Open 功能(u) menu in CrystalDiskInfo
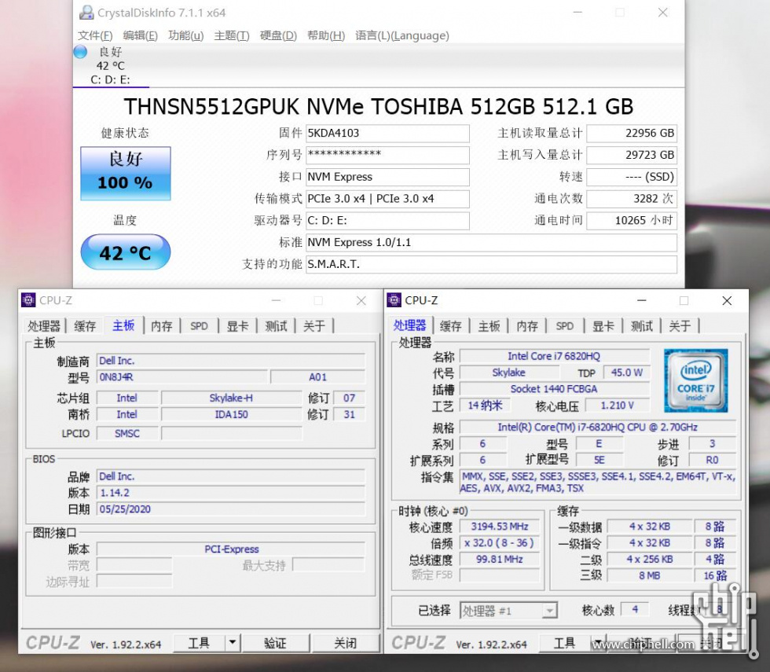 tap(185, 35)
